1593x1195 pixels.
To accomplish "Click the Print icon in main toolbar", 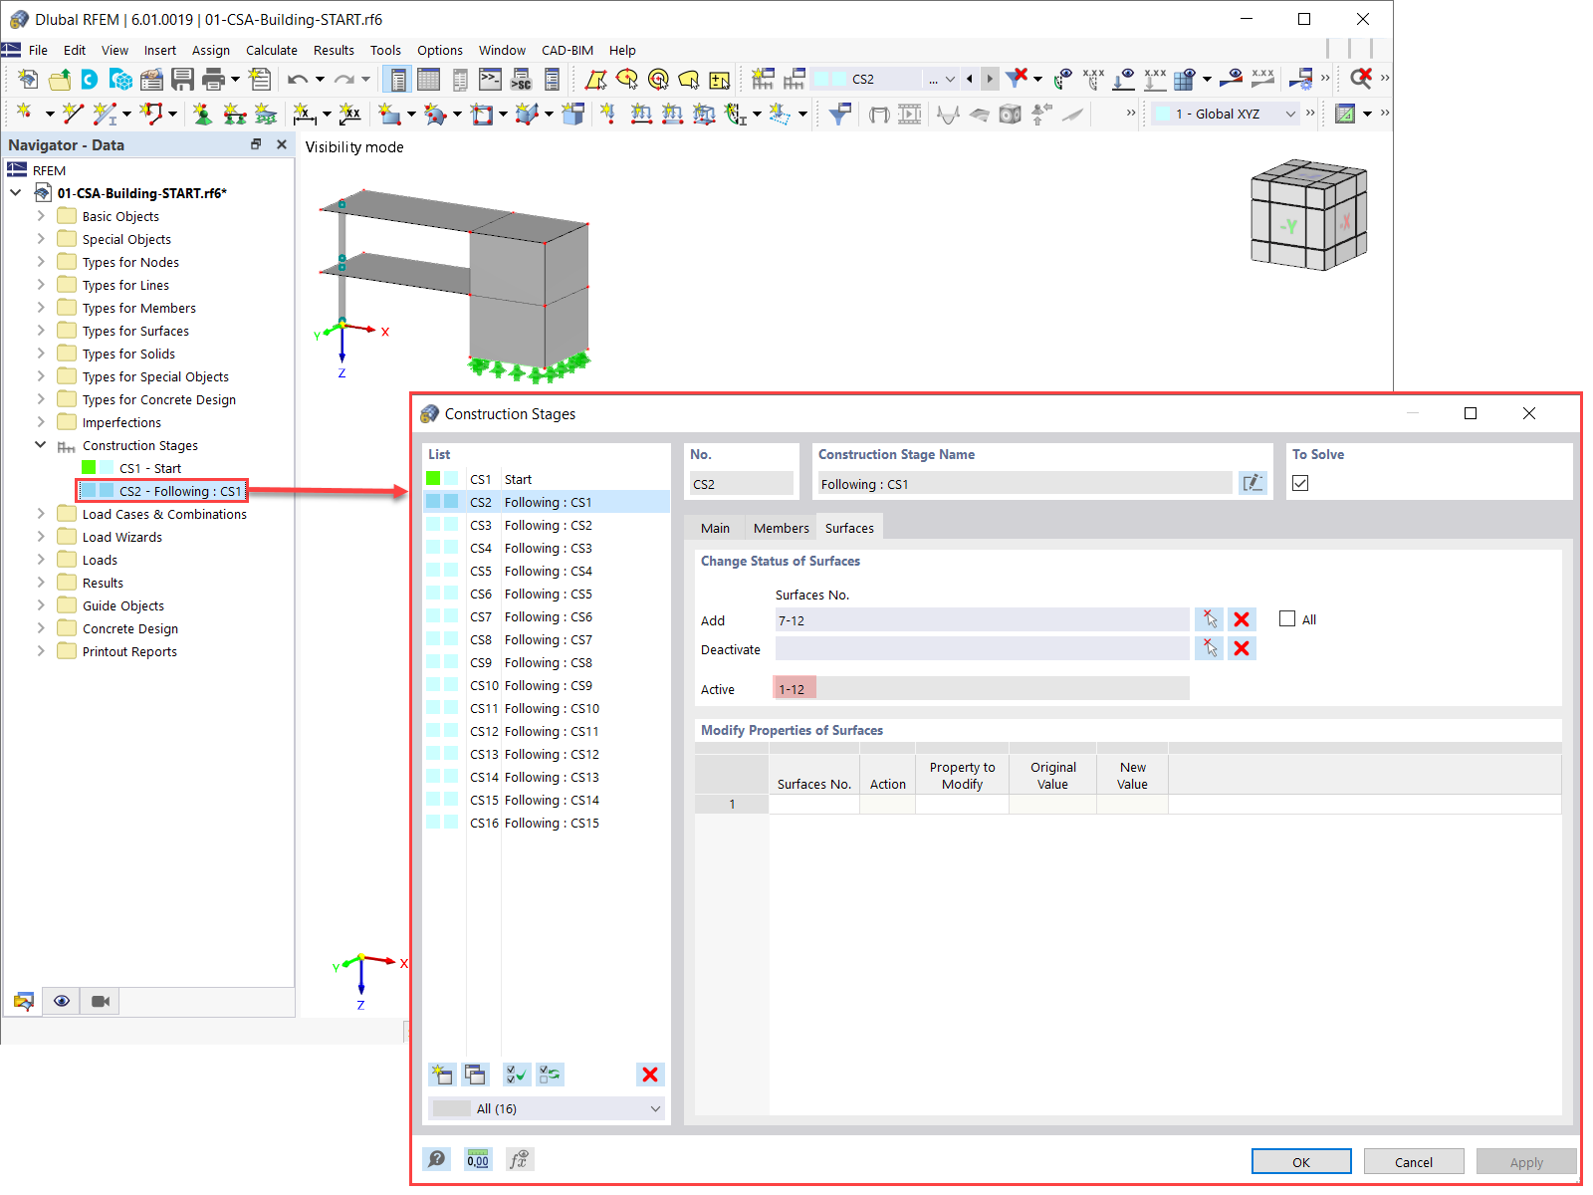I will coord(213,79).
